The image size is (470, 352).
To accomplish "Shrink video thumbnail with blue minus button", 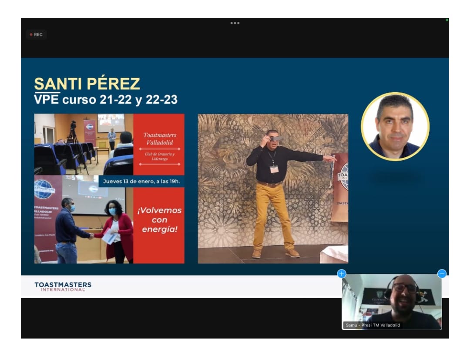I will pos(442,274).
